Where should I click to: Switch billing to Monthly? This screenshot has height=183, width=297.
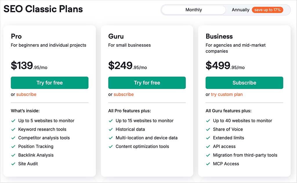(x=193, y=10)
